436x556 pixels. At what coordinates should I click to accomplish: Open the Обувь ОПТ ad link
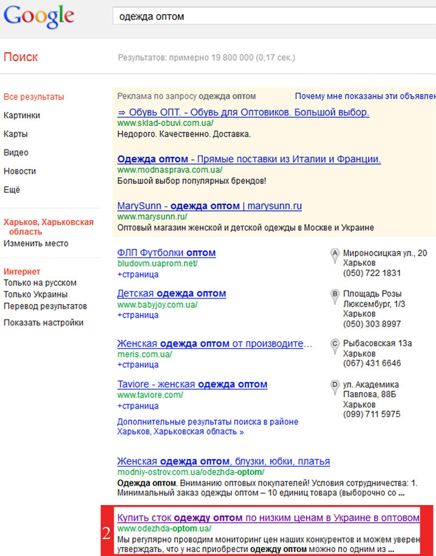(x=244, y=112)
